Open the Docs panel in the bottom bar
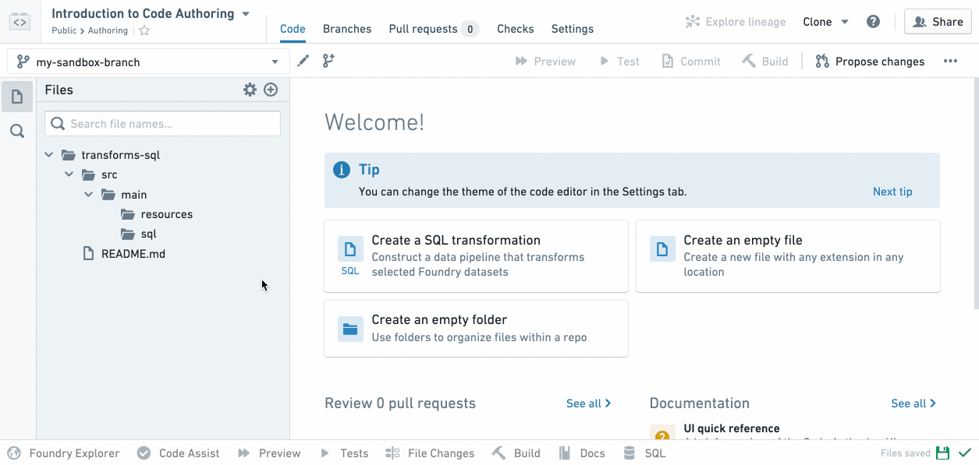This screenshot has width=979, height=465. coord(582,453)
